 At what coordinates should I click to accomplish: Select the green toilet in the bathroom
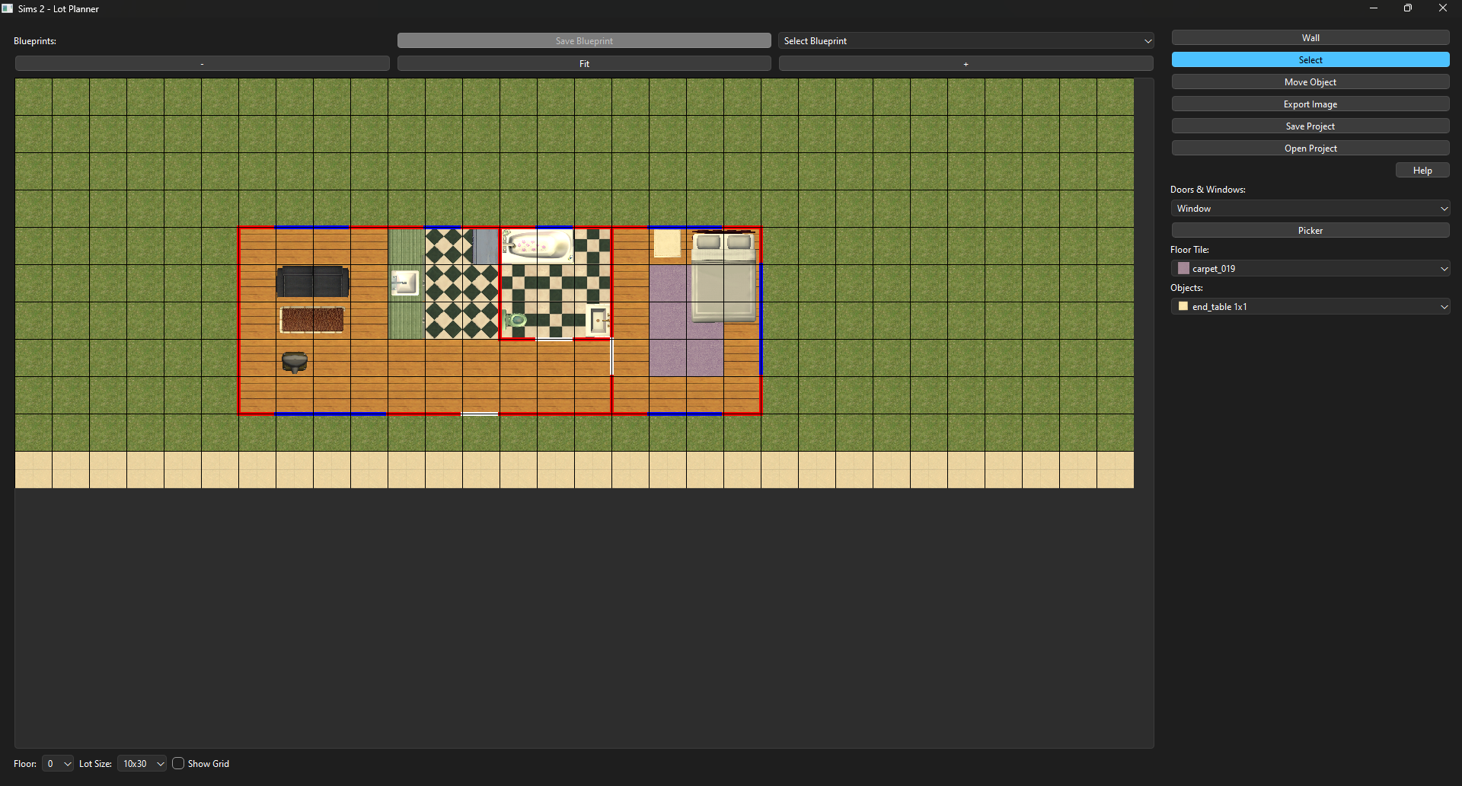coord(516,320)
